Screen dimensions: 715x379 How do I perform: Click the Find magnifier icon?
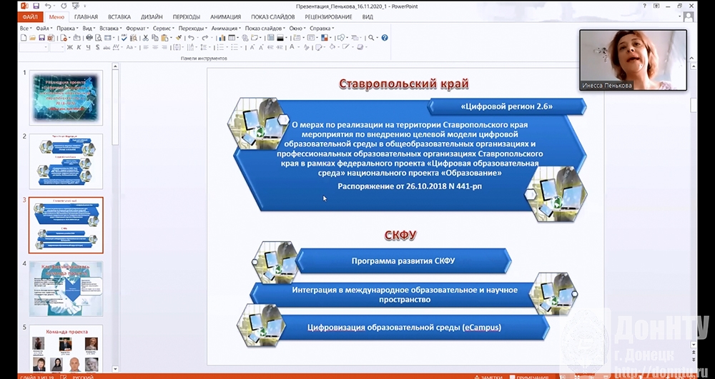click(371, 38)
